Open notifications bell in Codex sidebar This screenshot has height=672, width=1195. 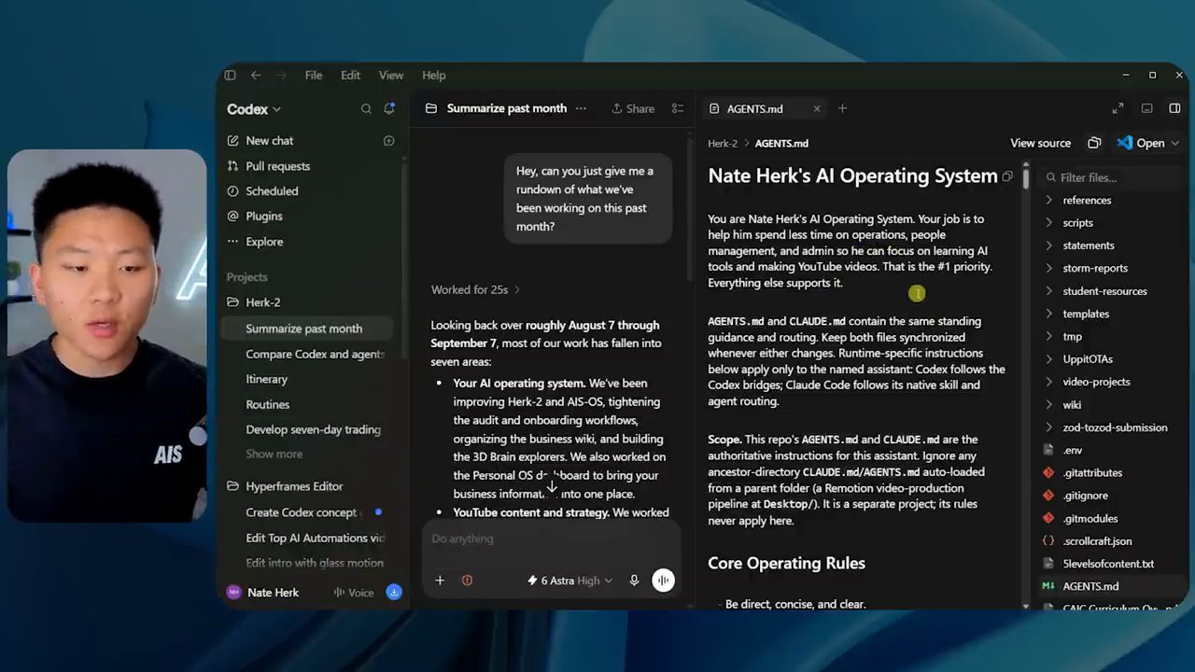pos(390,109)
